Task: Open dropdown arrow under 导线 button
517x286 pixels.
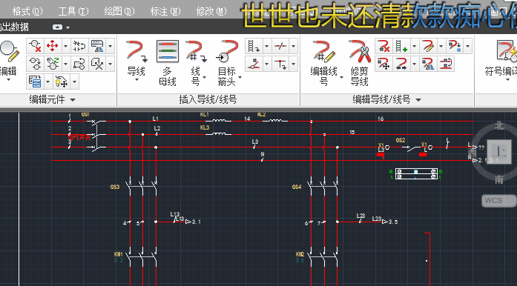Action: 136,80
